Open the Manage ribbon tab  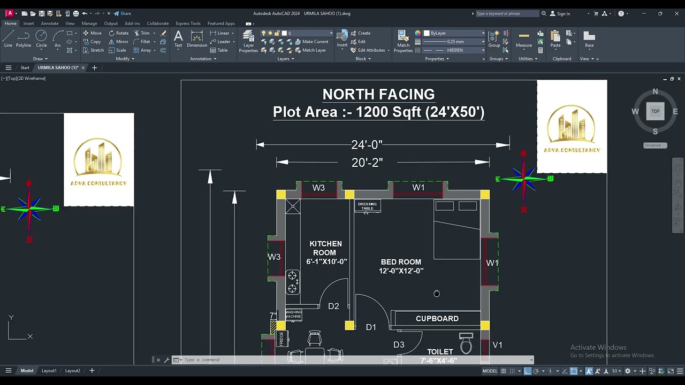point(89,24)
